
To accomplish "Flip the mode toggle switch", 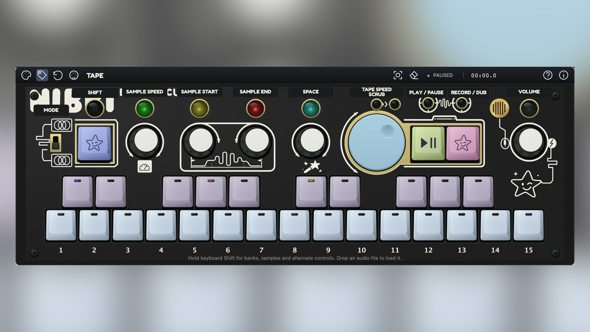I will point(55,143).
